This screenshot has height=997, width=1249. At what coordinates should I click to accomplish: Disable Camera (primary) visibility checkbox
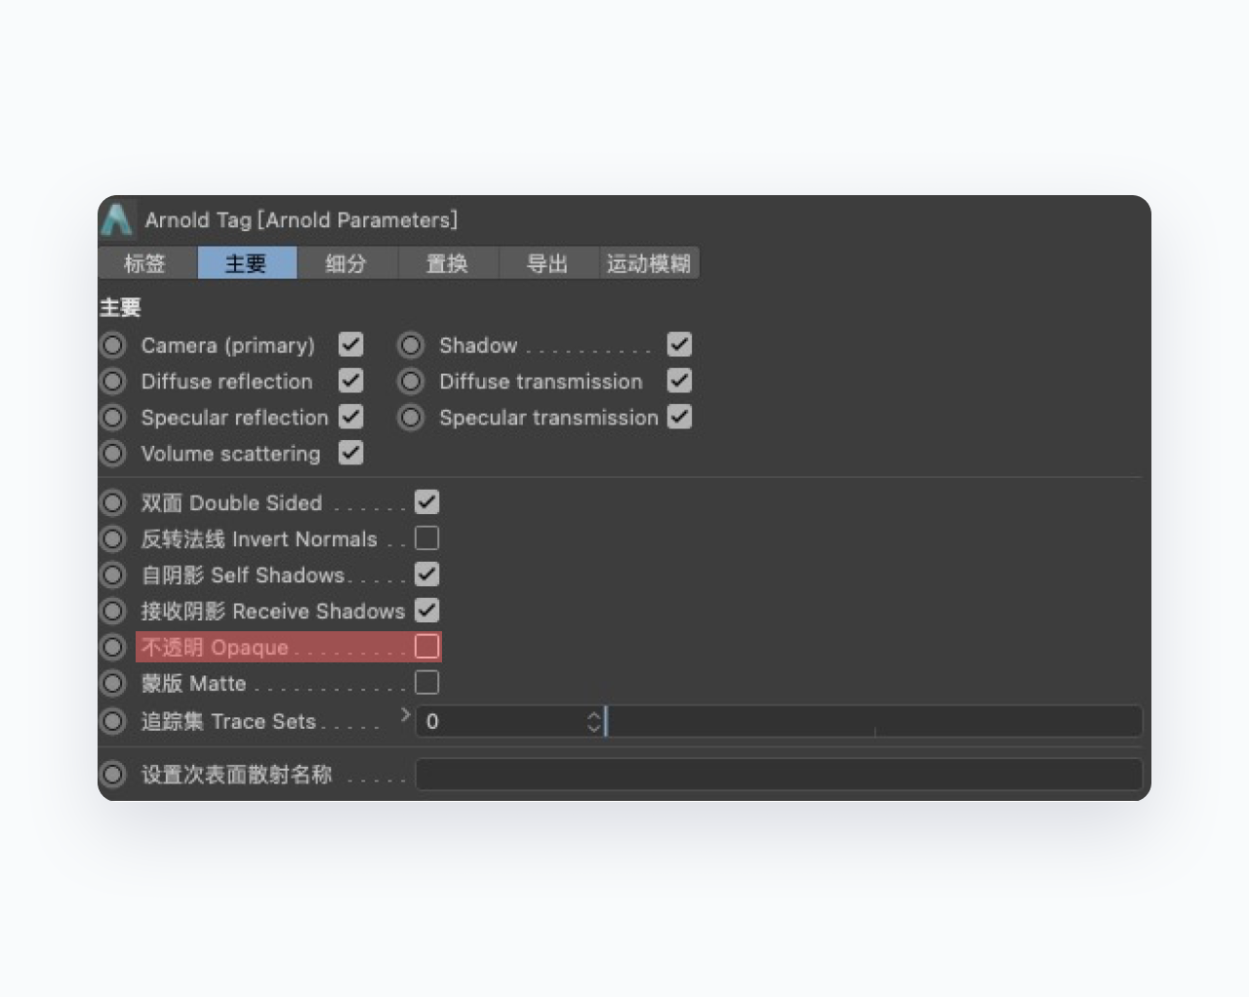coord(351,344)
